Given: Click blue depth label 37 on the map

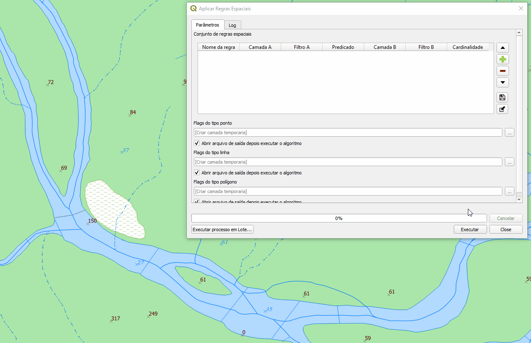Looking at the screenshot, I should click(125, 151).
